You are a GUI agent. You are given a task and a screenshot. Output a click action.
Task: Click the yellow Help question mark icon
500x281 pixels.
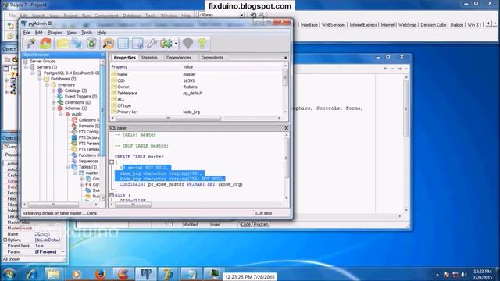coord(202,44)
